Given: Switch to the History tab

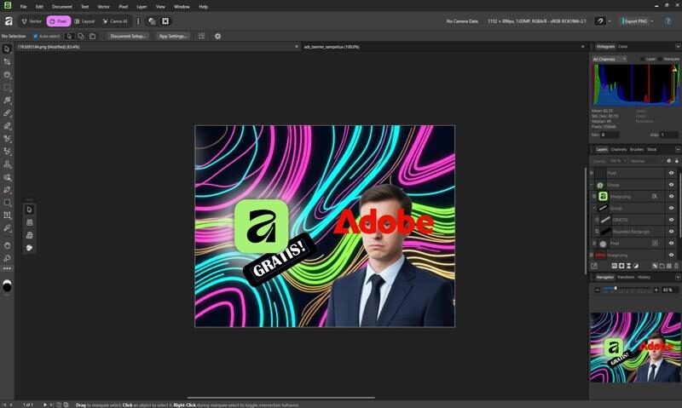Looking at the screenshot, I should (644, 277).
